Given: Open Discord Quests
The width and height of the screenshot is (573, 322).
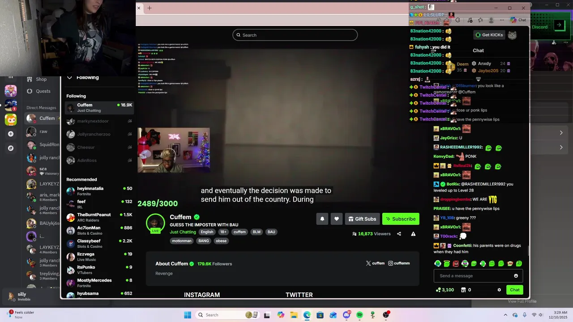Looking at the screenshot, I should click(38, 91).
